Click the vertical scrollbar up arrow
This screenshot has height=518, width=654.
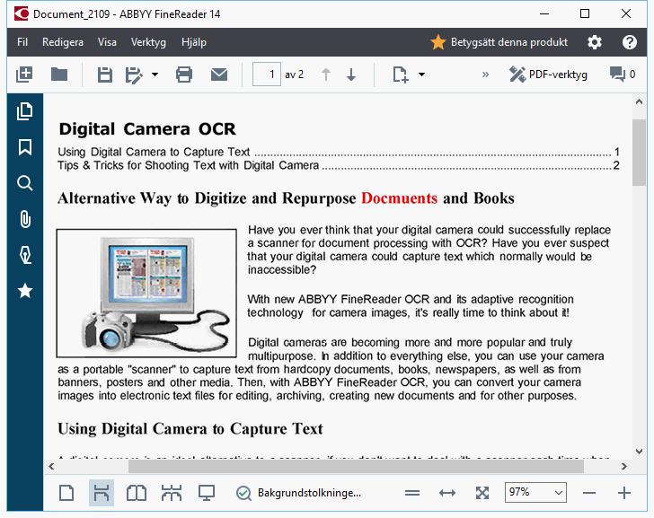pos(639,101)
